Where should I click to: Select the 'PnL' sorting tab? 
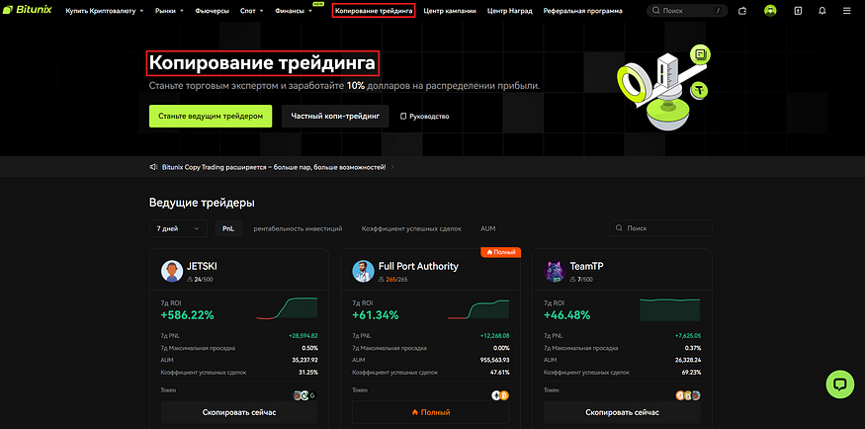227,228
